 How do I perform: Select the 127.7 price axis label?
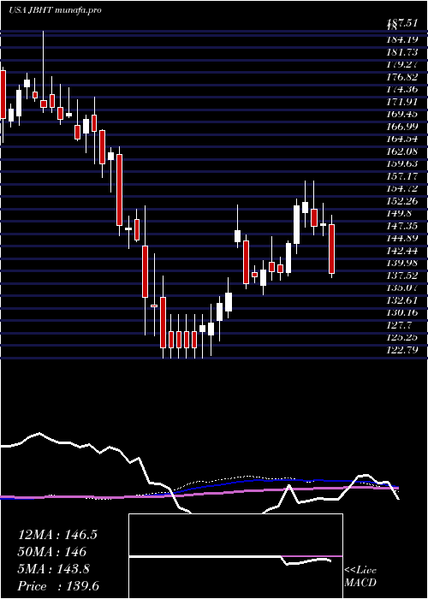click(400, 324)
